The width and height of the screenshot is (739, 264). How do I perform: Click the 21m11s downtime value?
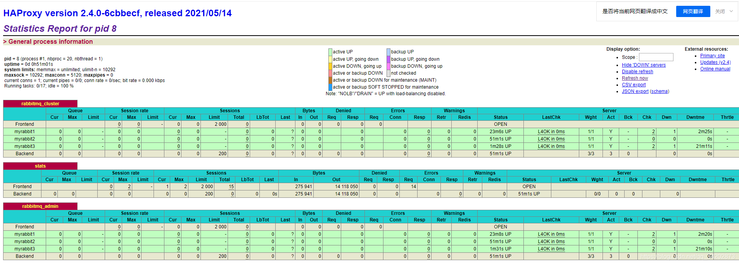coord(704,146)
